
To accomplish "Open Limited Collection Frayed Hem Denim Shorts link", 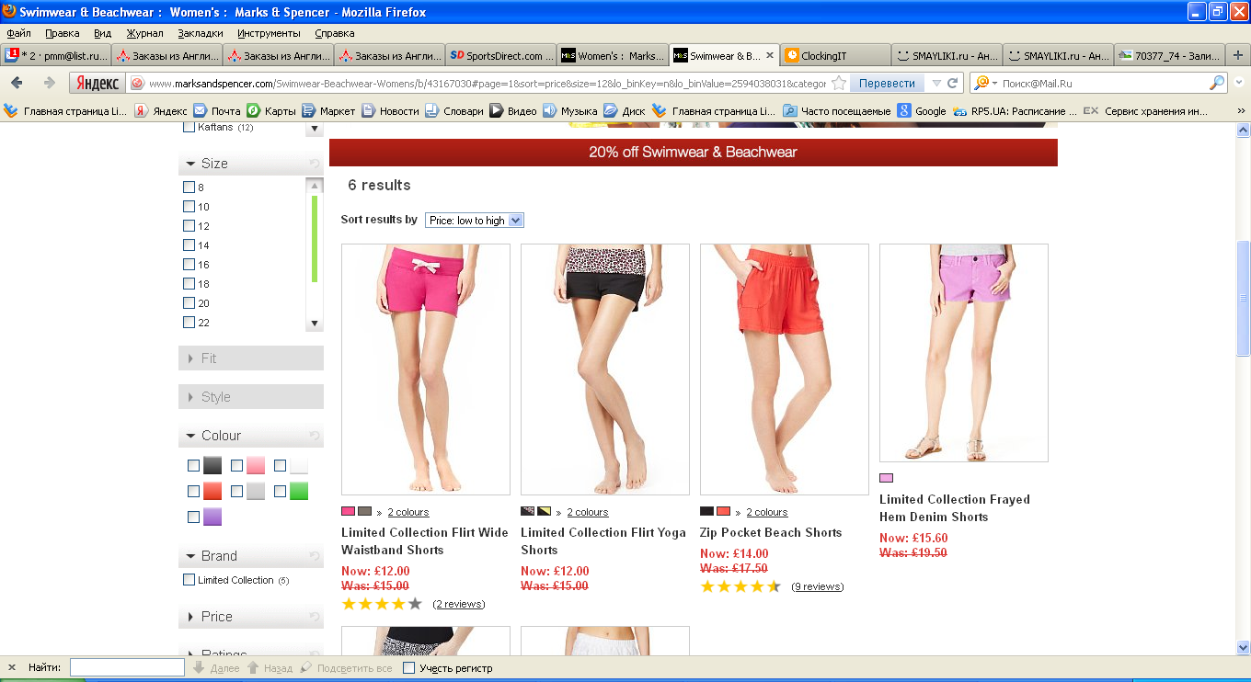I will point(955,508).
